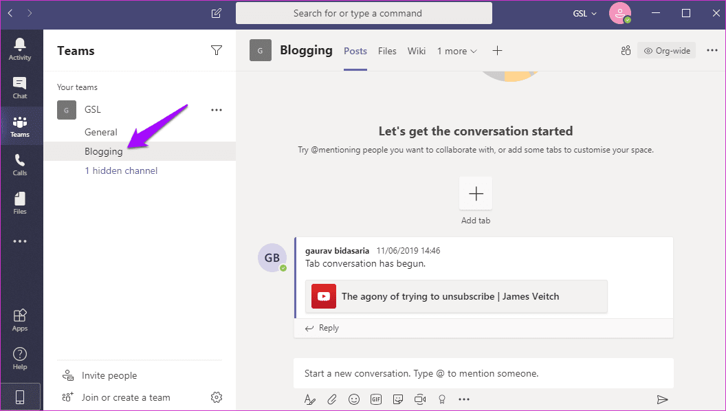Click the GSL team name
The width and height of the screenshot is (726, 411).
[x=93, y=109]
